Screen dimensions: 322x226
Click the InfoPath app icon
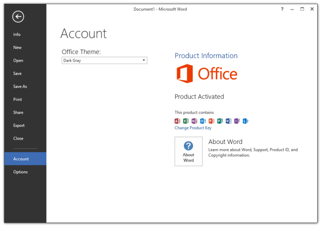(x=237, y=121)
